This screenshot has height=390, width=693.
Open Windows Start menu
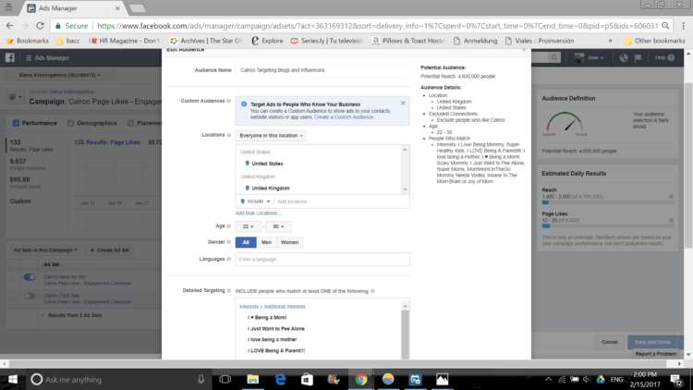[12, 380]
